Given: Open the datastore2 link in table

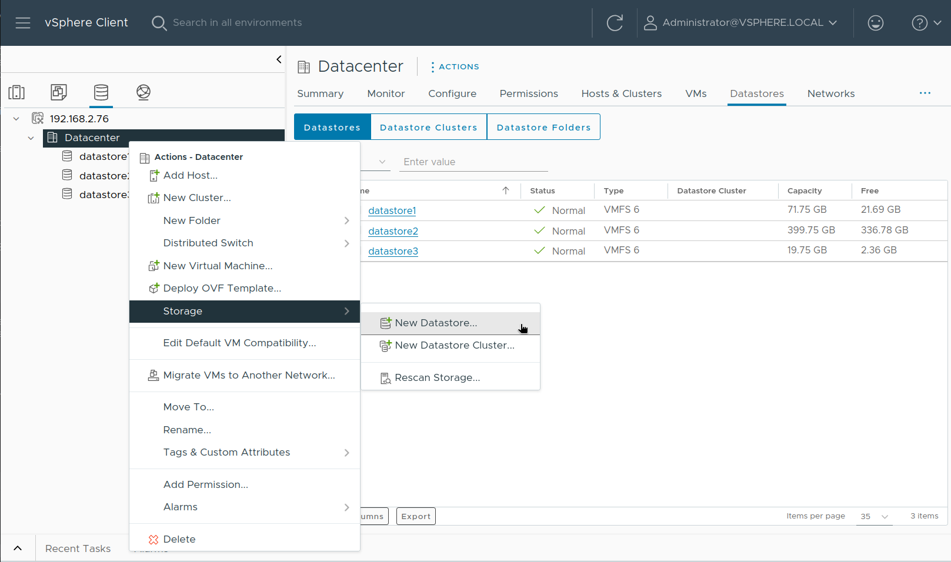Looking at the screenshot, I should (x=393, y=232).
